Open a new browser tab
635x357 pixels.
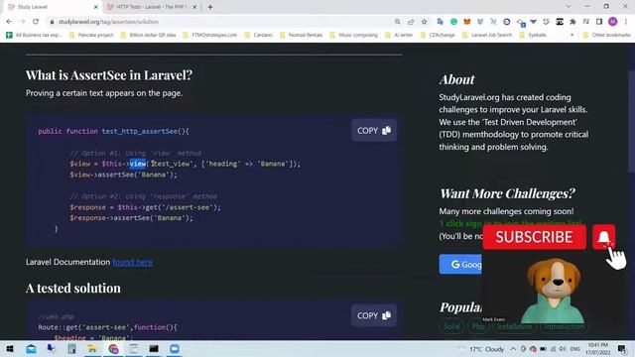(210, 7)
